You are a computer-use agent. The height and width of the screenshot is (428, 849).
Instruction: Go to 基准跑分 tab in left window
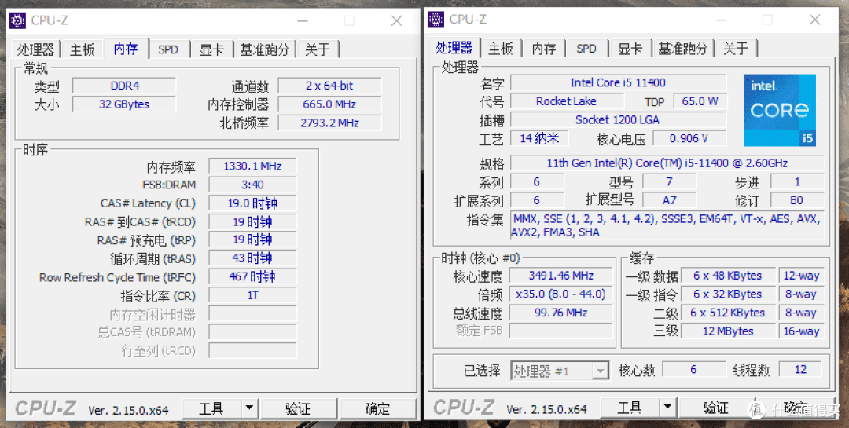[265, 49]
